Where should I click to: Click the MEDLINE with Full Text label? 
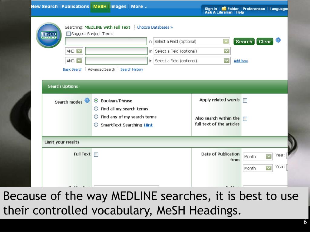pyautogui.click(x=107, y=27)
